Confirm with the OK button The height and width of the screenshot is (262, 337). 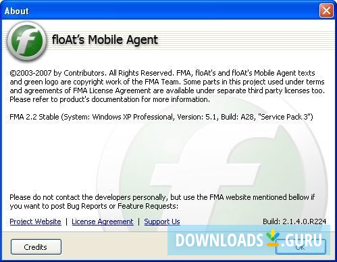click(x=301, y=247)
